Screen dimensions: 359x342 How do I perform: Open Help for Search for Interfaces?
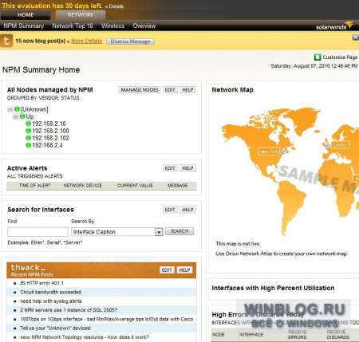pyautogui.click(x=187, y=210)
